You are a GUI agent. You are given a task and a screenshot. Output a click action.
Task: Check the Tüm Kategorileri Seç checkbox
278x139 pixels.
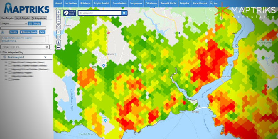tap(2, 52)
